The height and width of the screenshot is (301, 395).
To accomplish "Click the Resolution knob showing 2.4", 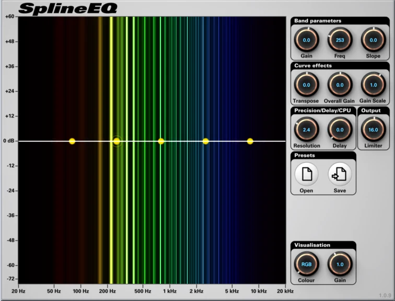I will pyautogui.click(x=306, y=130).
